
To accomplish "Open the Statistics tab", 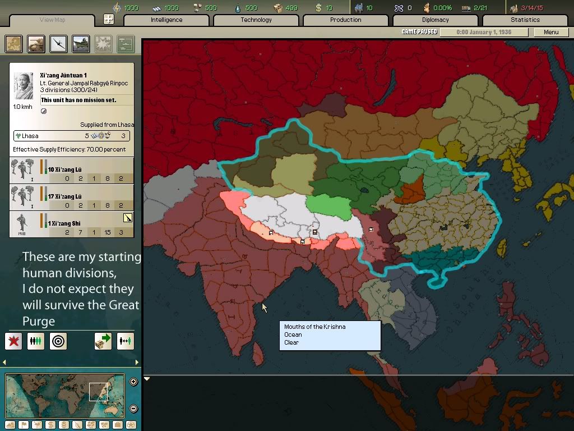I will click(x=525, y=20).
